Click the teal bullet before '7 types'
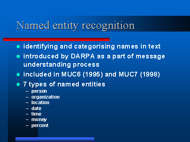Viewport: 190px width, 142px height. click(x=18, y=84)
